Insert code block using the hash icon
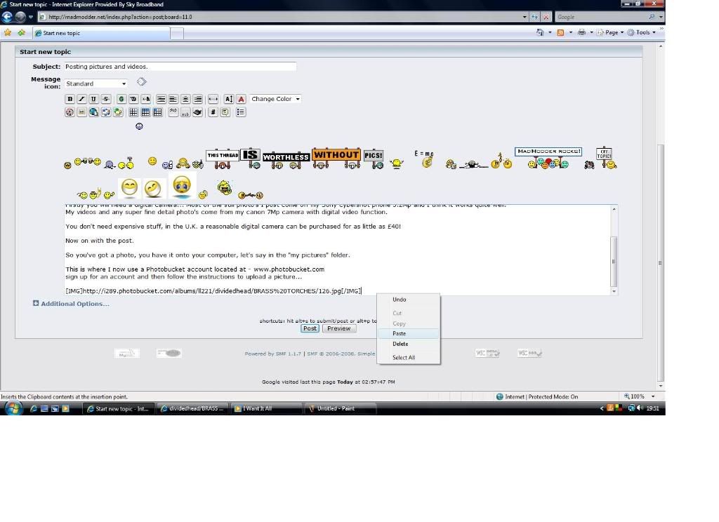Screen dimensions: 719x522 coord(213,112)
